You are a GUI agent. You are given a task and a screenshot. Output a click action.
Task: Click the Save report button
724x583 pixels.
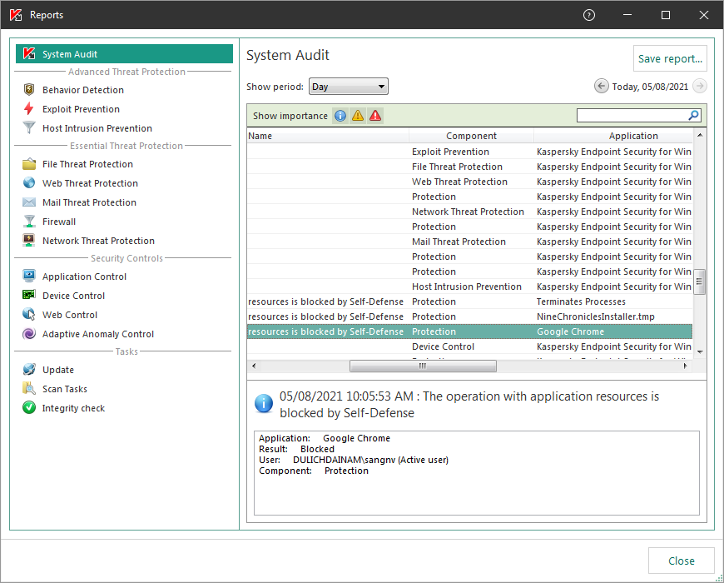(x=670, y=59)
